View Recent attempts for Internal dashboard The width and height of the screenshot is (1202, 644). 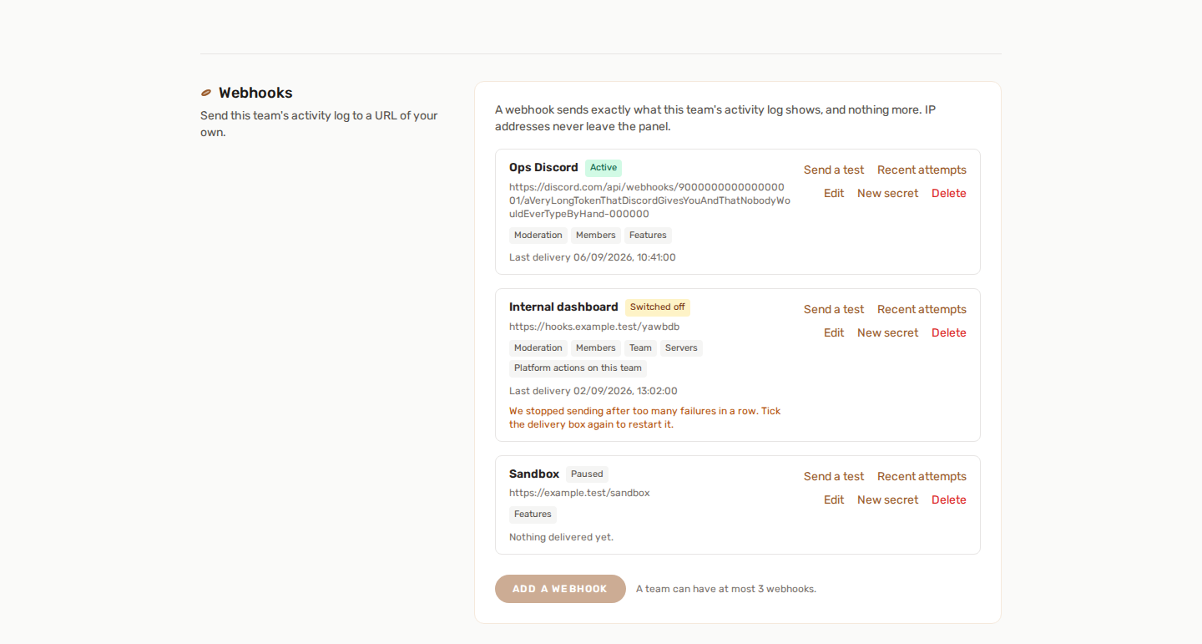pyautogui.click(x=922, y=309)
